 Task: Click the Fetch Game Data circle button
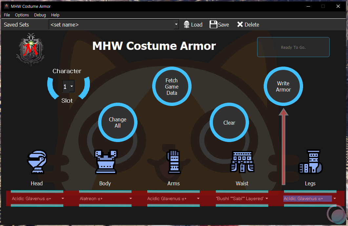[172, 86]
